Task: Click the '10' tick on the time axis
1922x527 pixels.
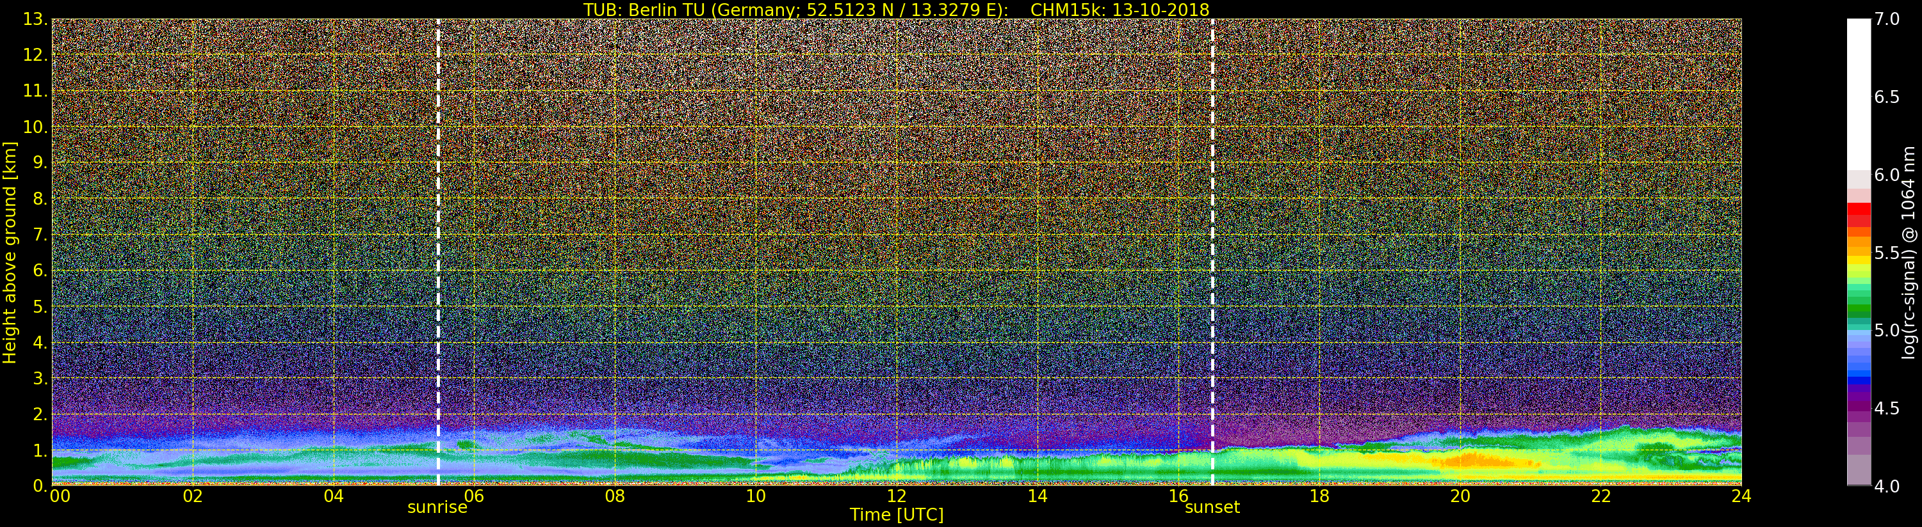Action: click(756, 496)
